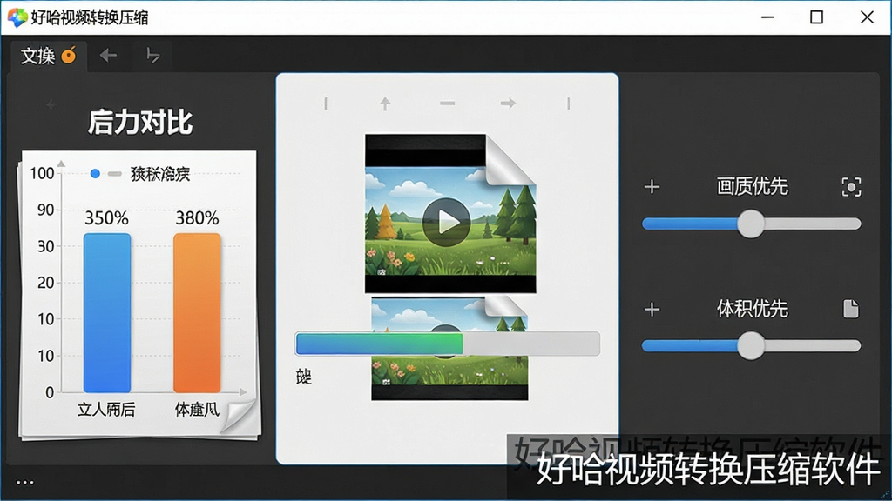The image size is (892, 501).
Task: Click the plus icon beside 画质优先
Action: tap(652, 186)
